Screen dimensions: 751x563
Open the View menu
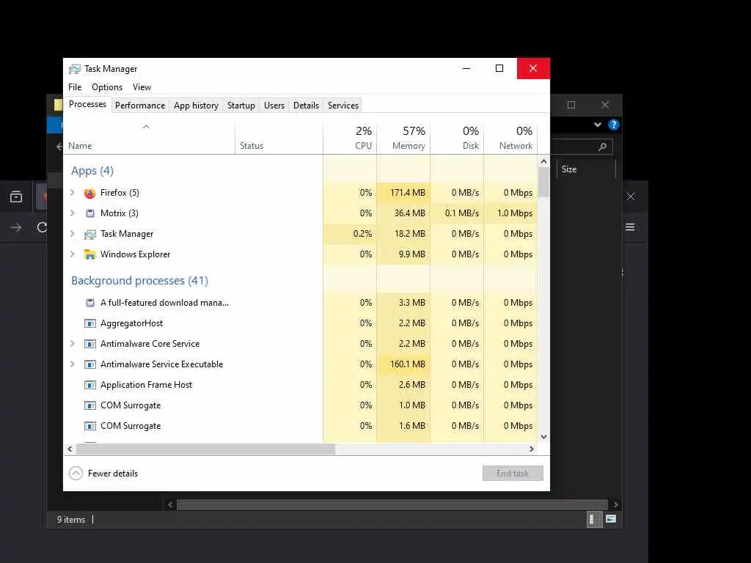[x=142, y=87]
